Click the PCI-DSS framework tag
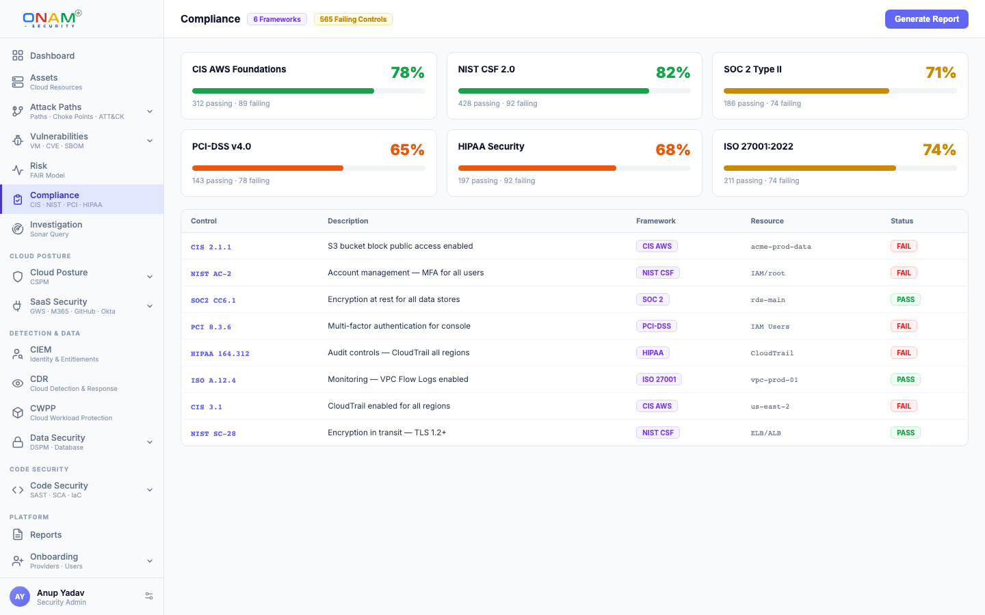 657,326
